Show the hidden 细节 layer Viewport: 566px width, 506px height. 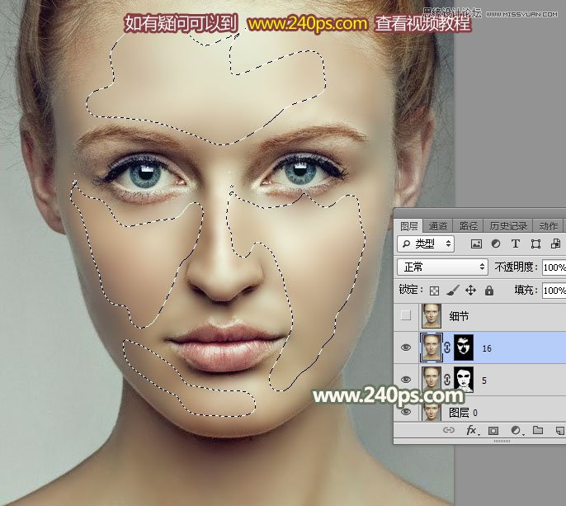pyautogui.click(x=405, y=315)
